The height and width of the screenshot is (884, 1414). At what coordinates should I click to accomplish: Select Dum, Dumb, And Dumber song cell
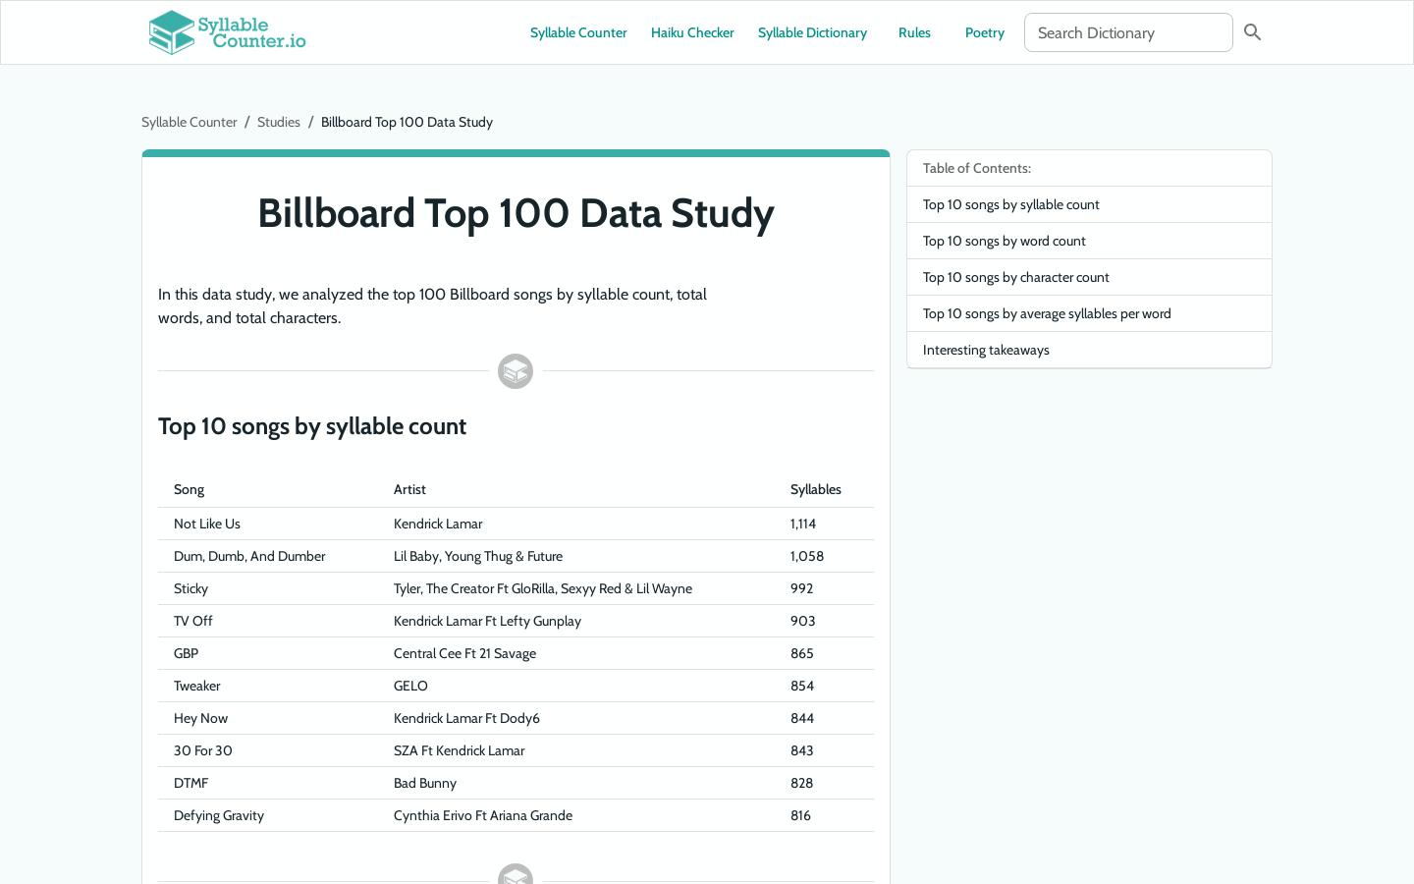click(249, 556)
